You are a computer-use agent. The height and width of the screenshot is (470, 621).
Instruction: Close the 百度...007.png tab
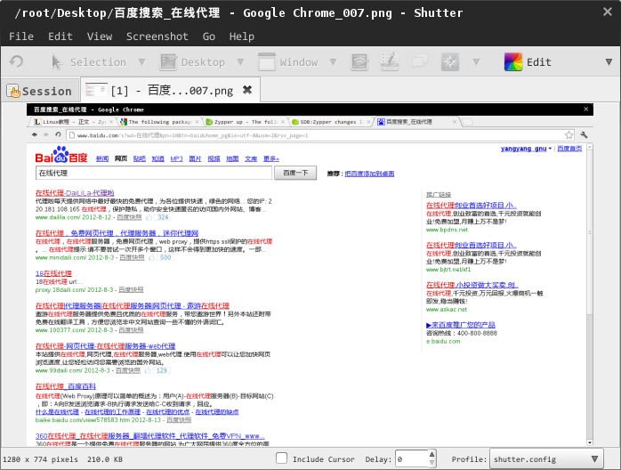[247, 90]
